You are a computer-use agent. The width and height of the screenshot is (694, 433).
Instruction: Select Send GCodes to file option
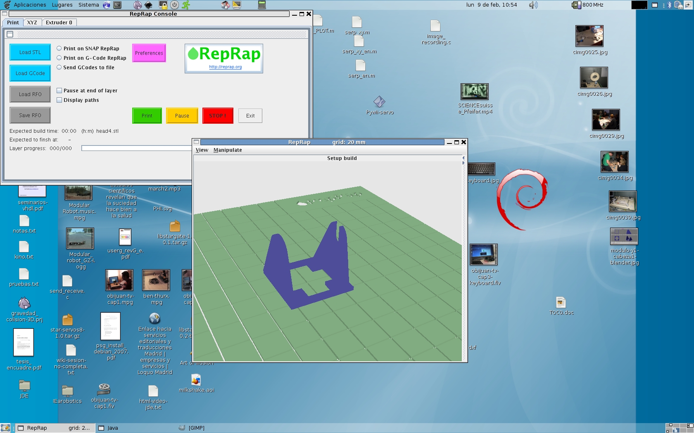click(59, 67)
